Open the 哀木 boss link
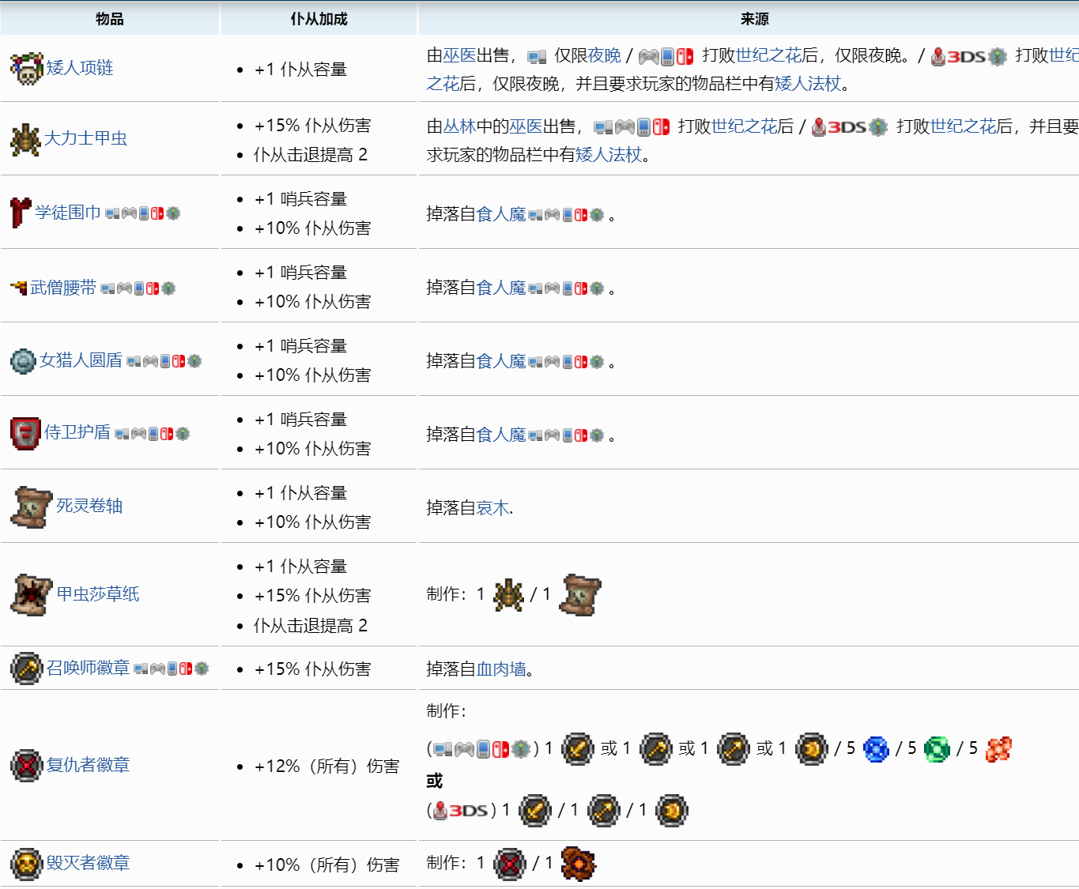The height and width of the screenshot is (889, 1079). click(492, 508)
